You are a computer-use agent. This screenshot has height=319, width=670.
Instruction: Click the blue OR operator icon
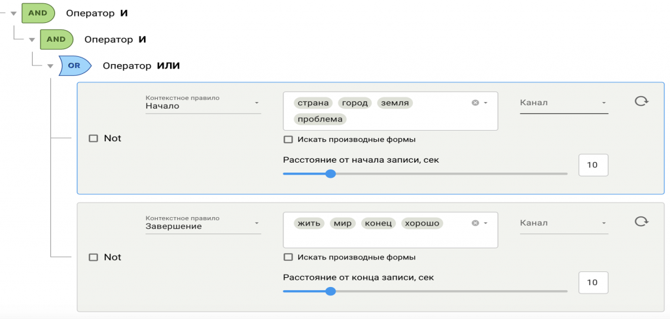pos(75,65)
